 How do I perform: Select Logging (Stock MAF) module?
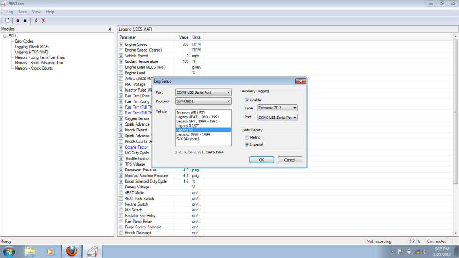32,47
